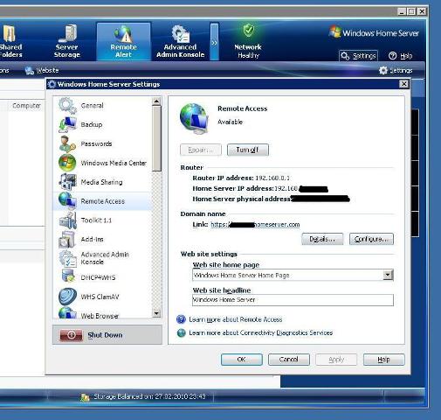Click the DHCP4WHS icon
The height and width of the screenshot is (420, 441).
(x=68, y=276)
